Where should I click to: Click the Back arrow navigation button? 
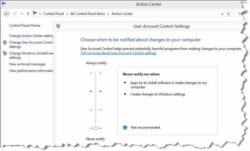point(6,14)
